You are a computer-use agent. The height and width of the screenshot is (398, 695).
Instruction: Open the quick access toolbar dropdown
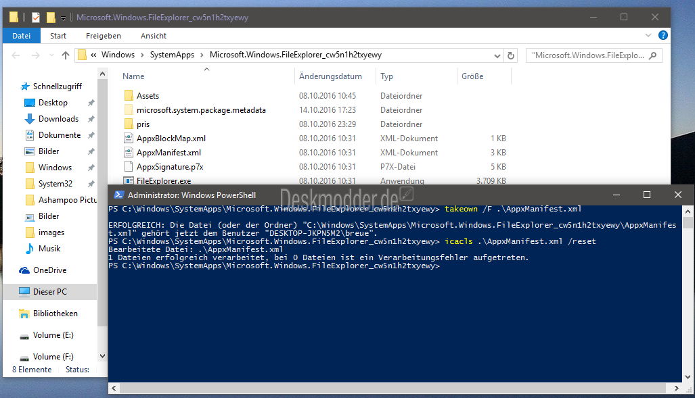pyautogui.click(x=63, y=18)
